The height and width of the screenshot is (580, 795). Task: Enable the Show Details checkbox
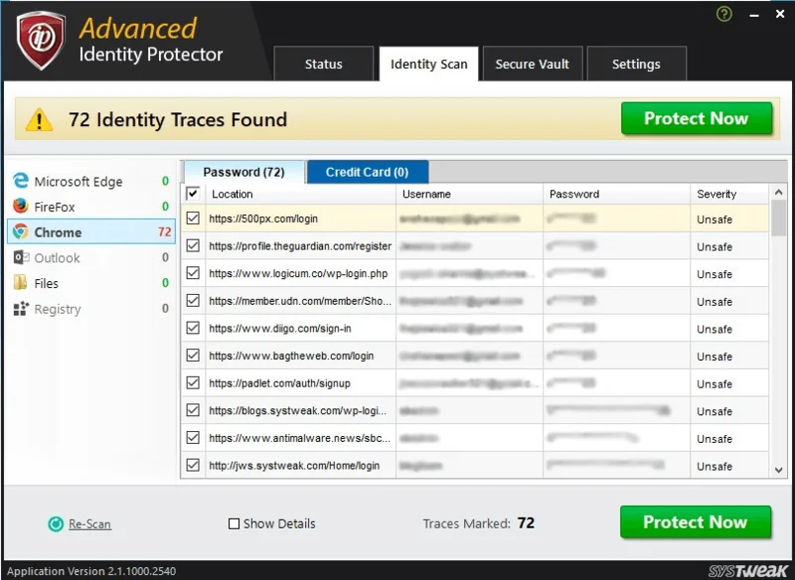[235, 523]
